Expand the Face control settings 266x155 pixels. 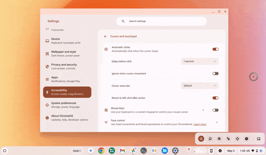click(x=217, y=122)
